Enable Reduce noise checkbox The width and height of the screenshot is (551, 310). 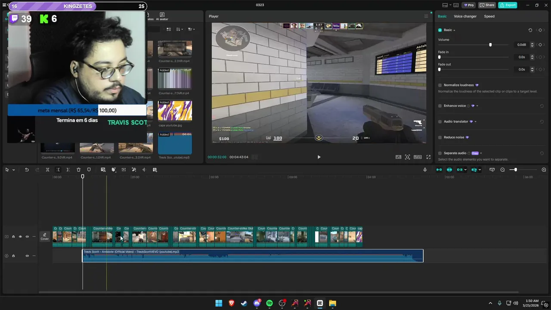[440, 137]
